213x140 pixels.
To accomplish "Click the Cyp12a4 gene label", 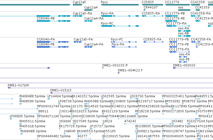I will (x=91, y=7).
